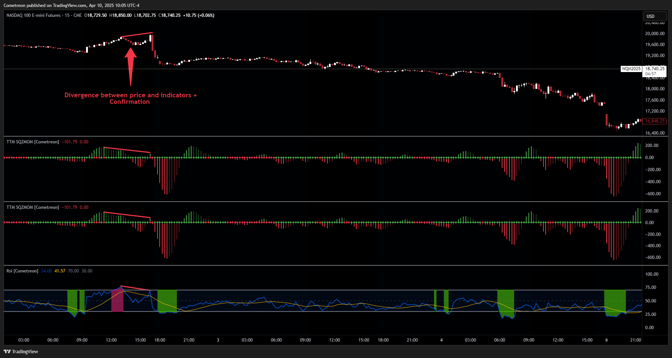672x358 pixels.
Task: Click the 100.00 RSI axis label
Action: pos(652,274)
